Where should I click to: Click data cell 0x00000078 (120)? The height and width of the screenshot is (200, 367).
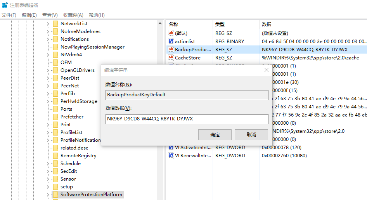[282, 148]
